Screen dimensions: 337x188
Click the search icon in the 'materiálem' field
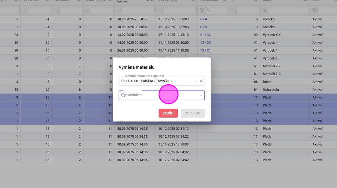pos(123,95)
